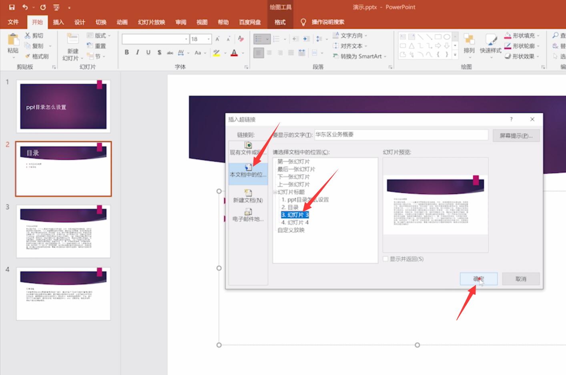
Task: Open the Text Direction (文字方向) dropdown
Action: 350,36
